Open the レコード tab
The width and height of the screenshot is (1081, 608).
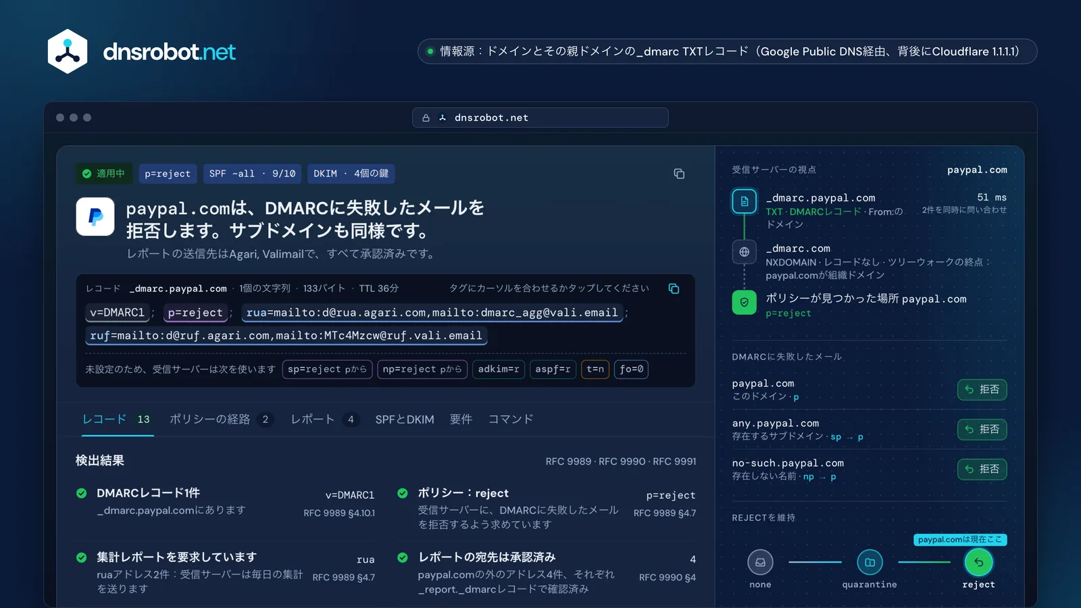117,420
